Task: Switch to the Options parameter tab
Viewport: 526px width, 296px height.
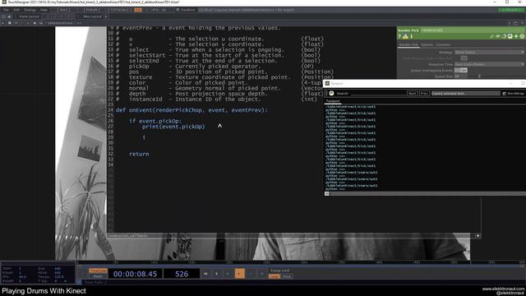Action: pos(427,44)
